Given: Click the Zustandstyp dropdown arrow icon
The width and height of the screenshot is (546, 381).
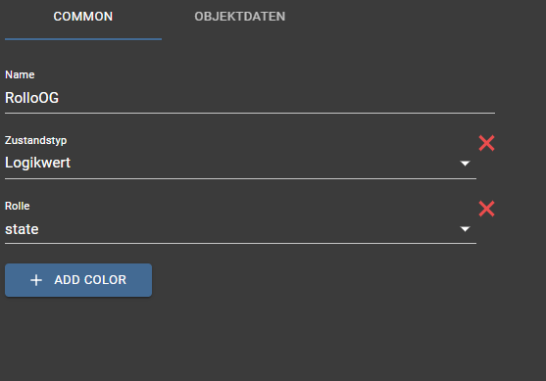Looking at the screenshot, I should pyautogui.click(x=465, y=164).
